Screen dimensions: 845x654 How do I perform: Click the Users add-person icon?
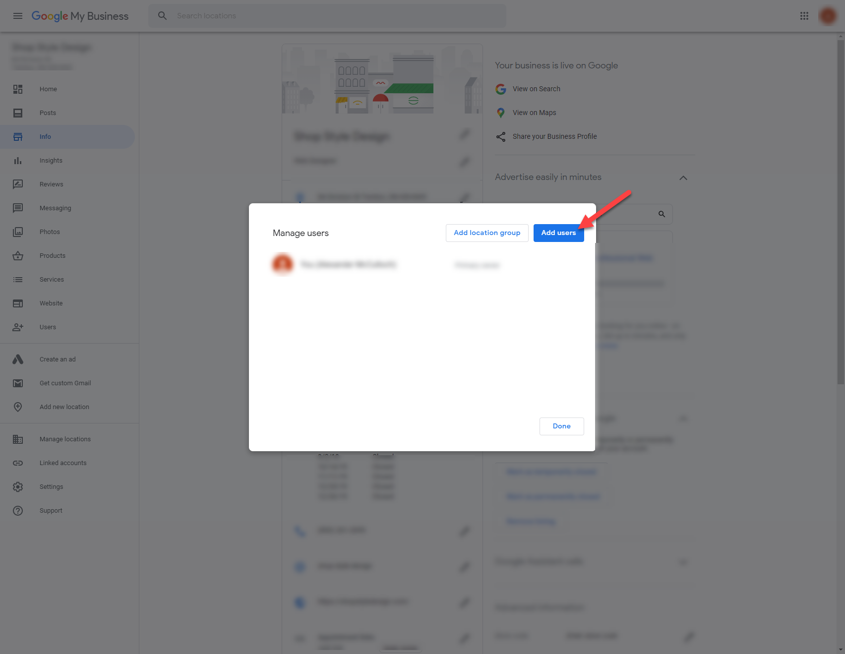coord(18,327)
